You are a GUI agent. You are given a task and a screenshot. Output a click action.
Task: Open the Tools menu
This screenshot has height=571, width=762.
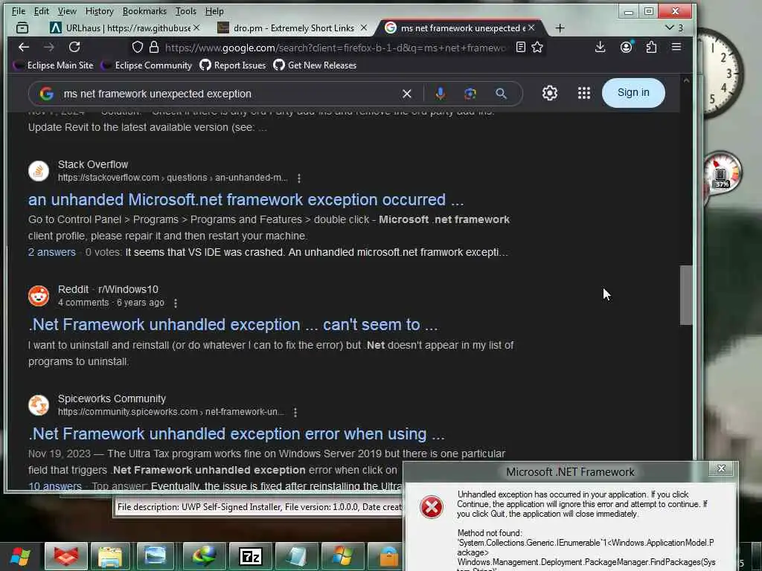point(185,10)
